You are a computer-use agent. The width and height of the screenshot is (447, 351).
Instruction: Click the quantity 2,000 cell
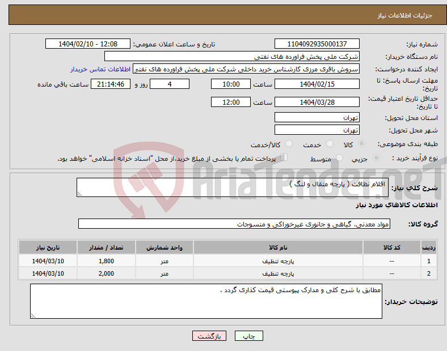106,273
